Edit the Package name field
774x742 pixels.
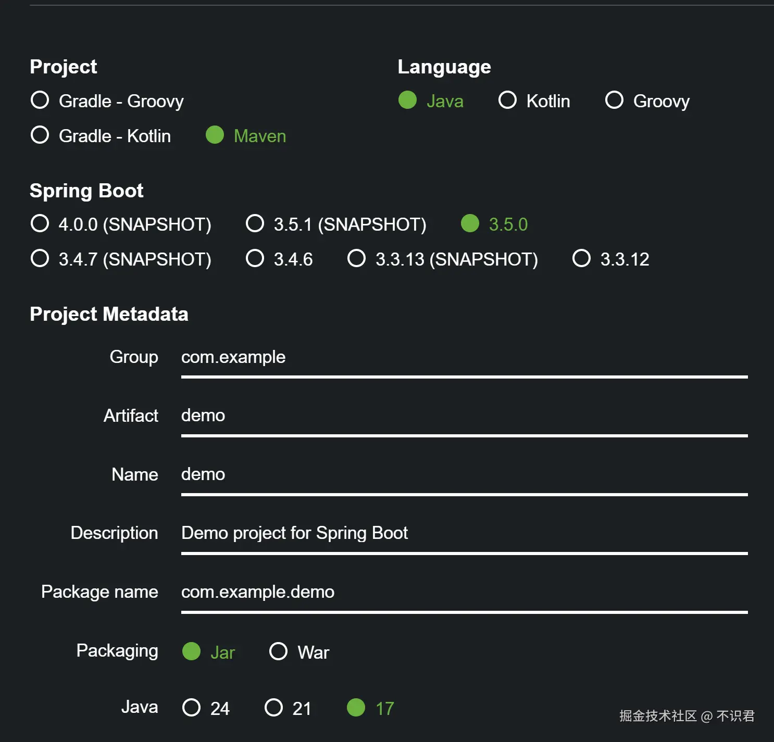[464, 592]
